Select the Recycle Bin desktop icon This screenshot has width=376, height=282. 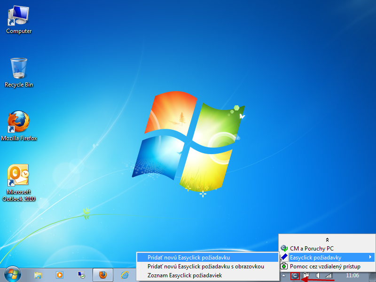(19, 72)
